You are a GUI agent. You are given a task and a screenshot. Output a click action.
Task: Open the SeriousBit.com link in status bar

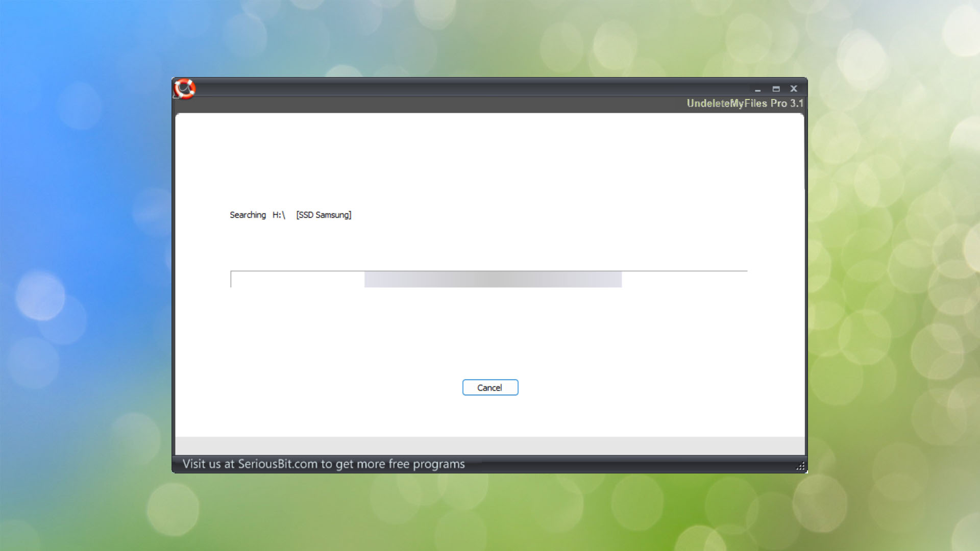click(324, 464)
